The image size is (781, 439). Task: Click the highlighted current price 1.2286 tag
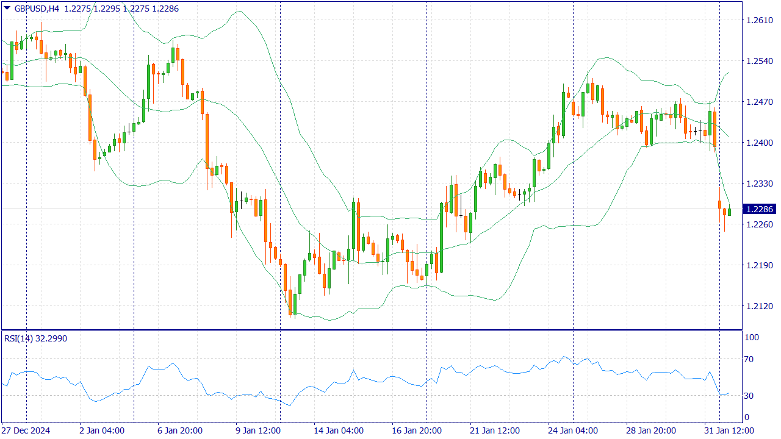pyautogui.click(x=759, y=209)
